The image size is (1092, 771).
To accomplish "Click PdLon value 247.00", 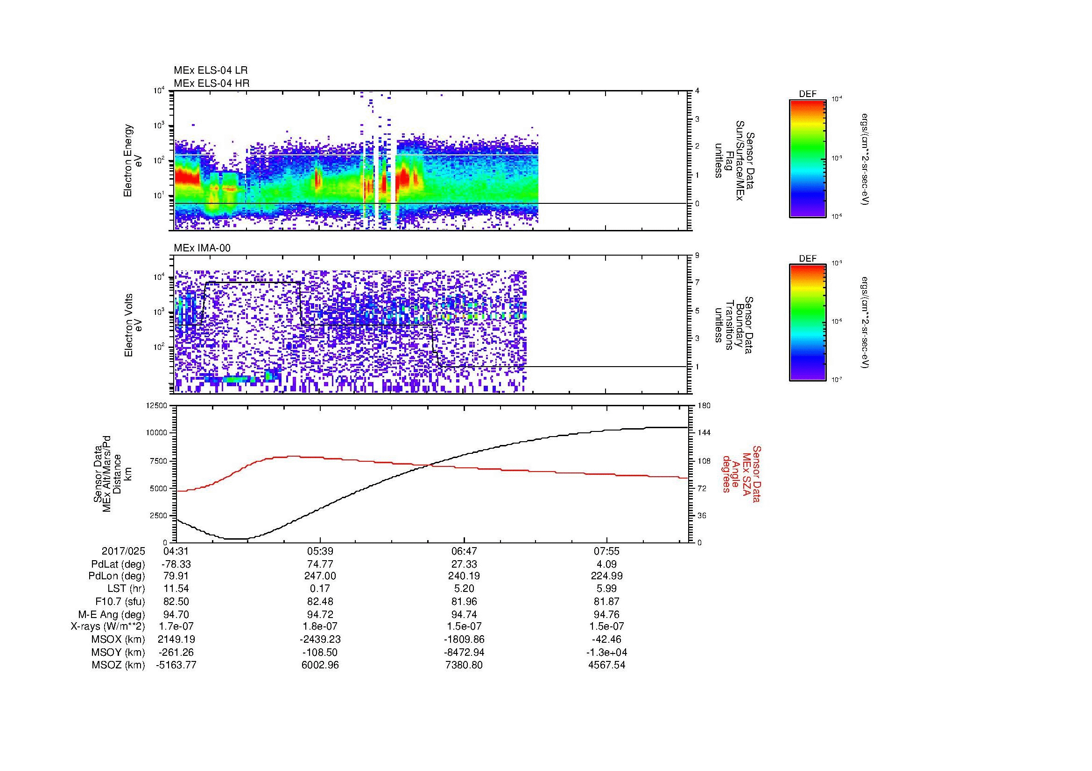I will click(320, 577).
